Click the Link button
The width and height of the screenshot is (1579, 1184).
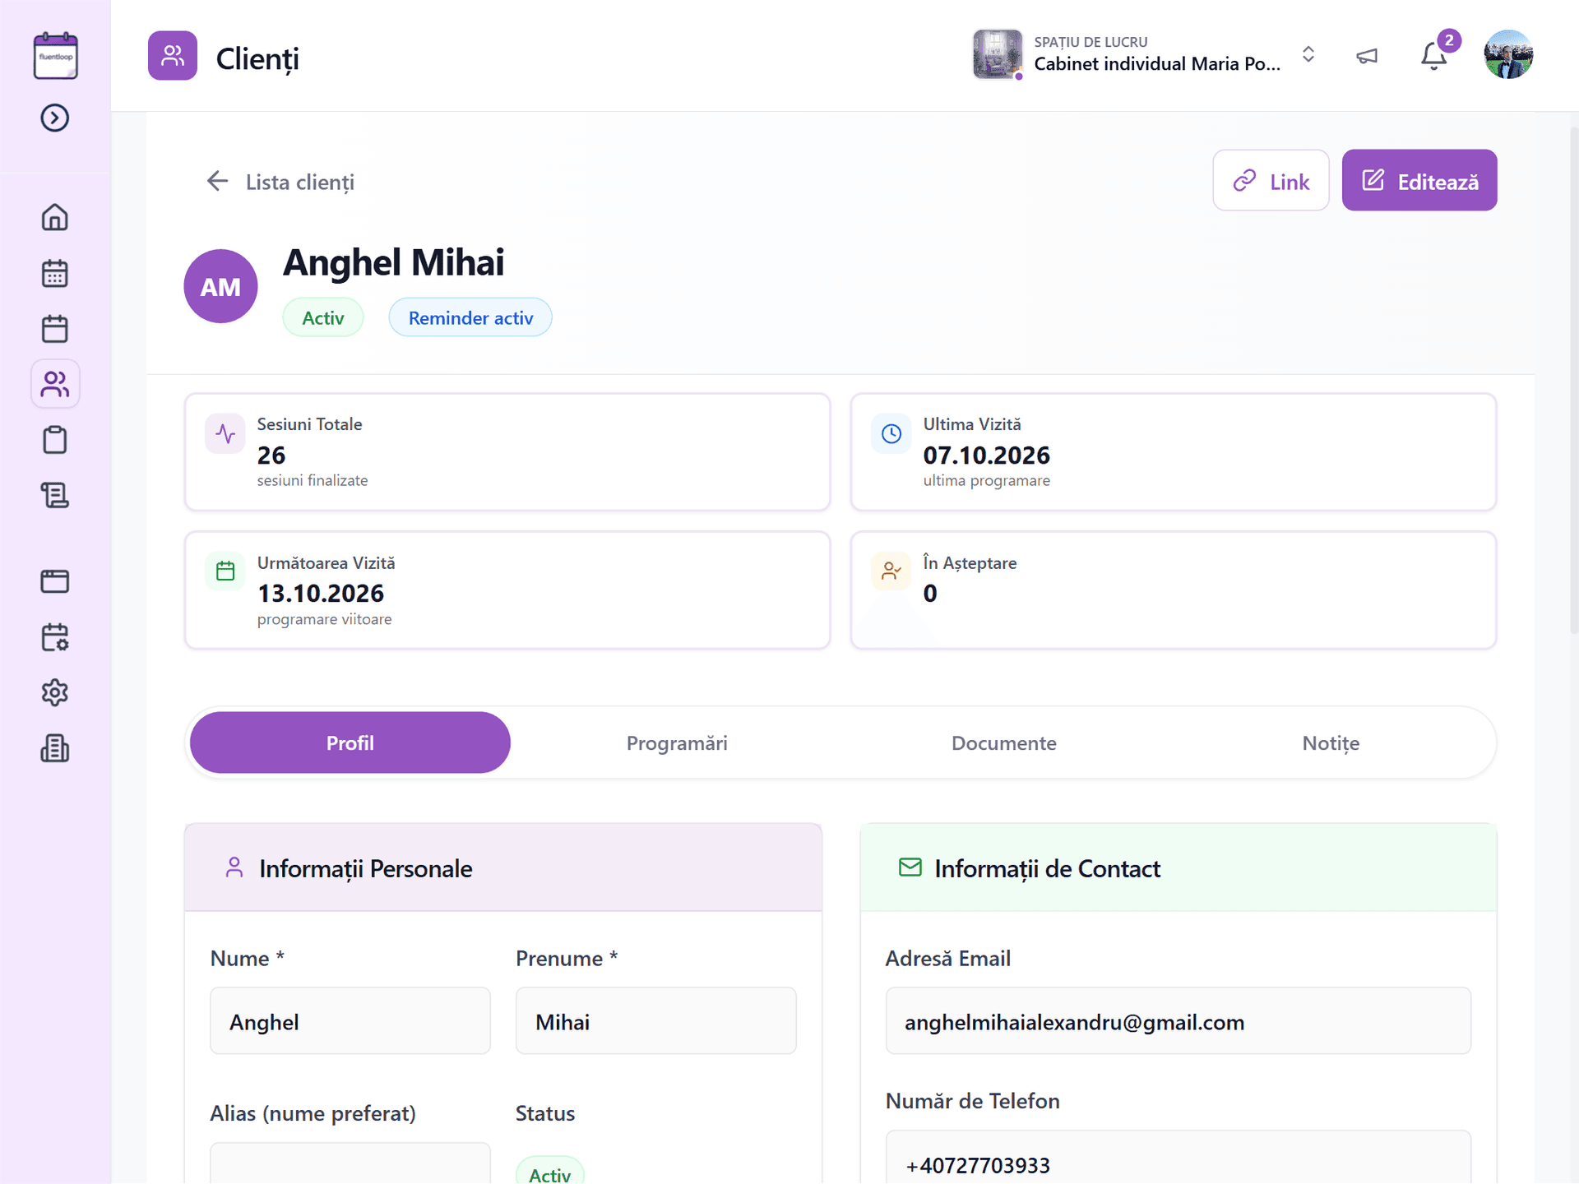tap(1271, 180)
